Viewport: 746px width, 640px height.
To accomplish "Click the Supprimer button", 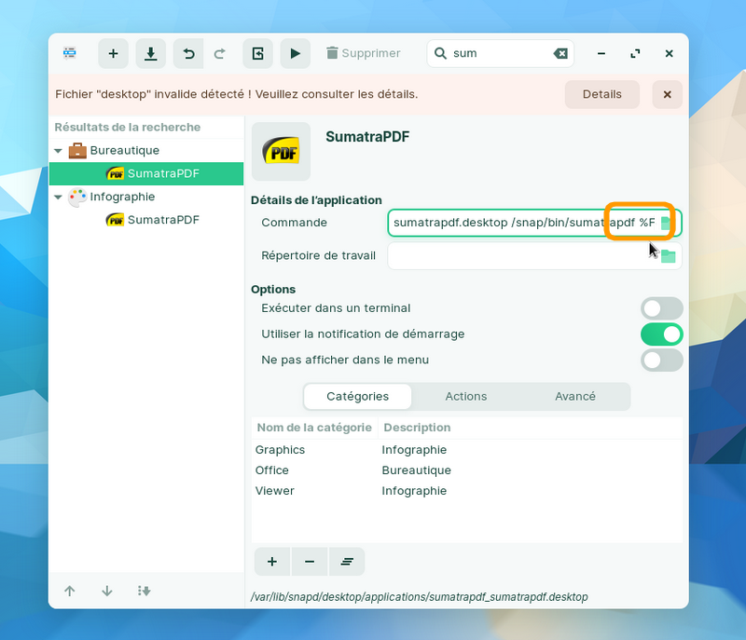I will click(363, 54).
